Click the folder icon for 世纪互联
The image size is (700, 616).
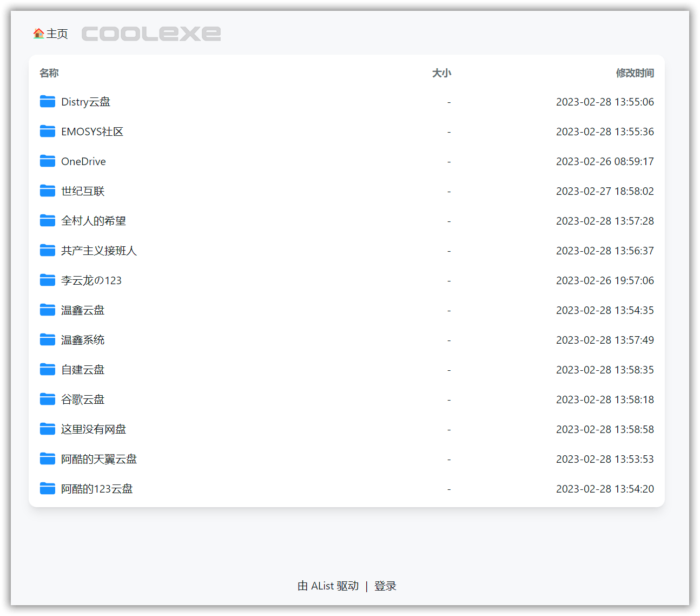(47, 191)
